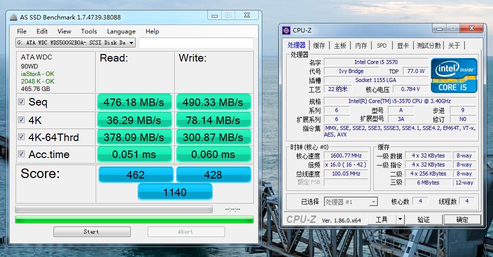Click the AS SSD Benchmark title bar icon
The width and height of the screenshot is (493, 257).
pyautogui.click(x=14, y=17)
